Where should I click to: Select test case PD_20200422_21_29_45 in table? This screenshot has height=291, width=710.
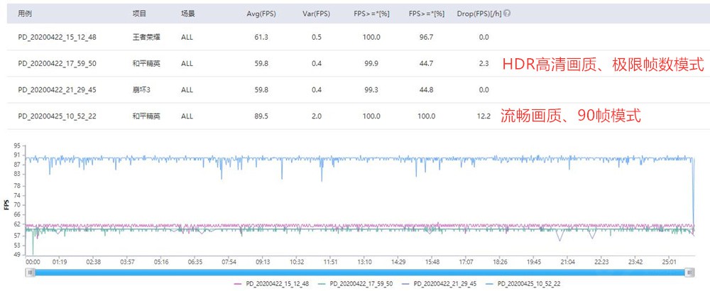pyautogui.click(x=57, y=89)
